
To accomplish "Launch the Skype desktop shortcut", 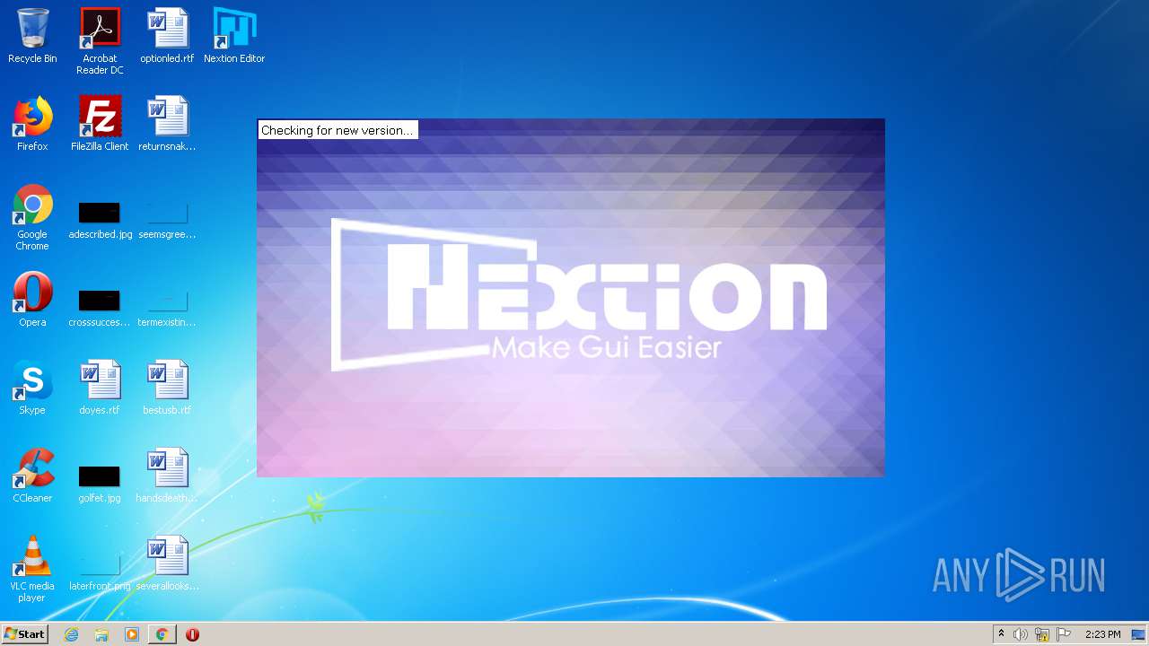I will [32, 388].
